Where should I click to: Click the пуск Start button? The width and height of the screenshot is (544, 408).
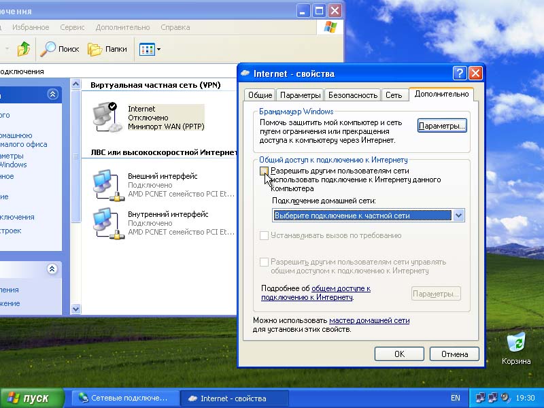32,398
